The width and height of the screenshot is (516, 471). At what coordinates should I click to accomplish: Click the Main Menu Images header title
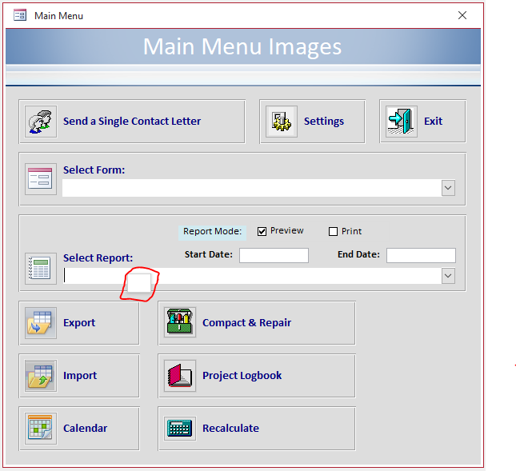[242, 46]
